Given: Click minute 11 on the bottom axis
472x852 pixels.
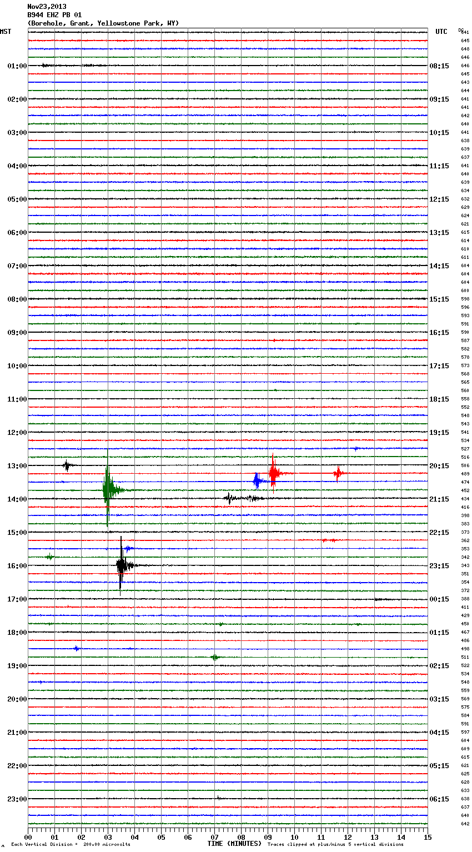Looking at the screenshot, I should point(321,837).
